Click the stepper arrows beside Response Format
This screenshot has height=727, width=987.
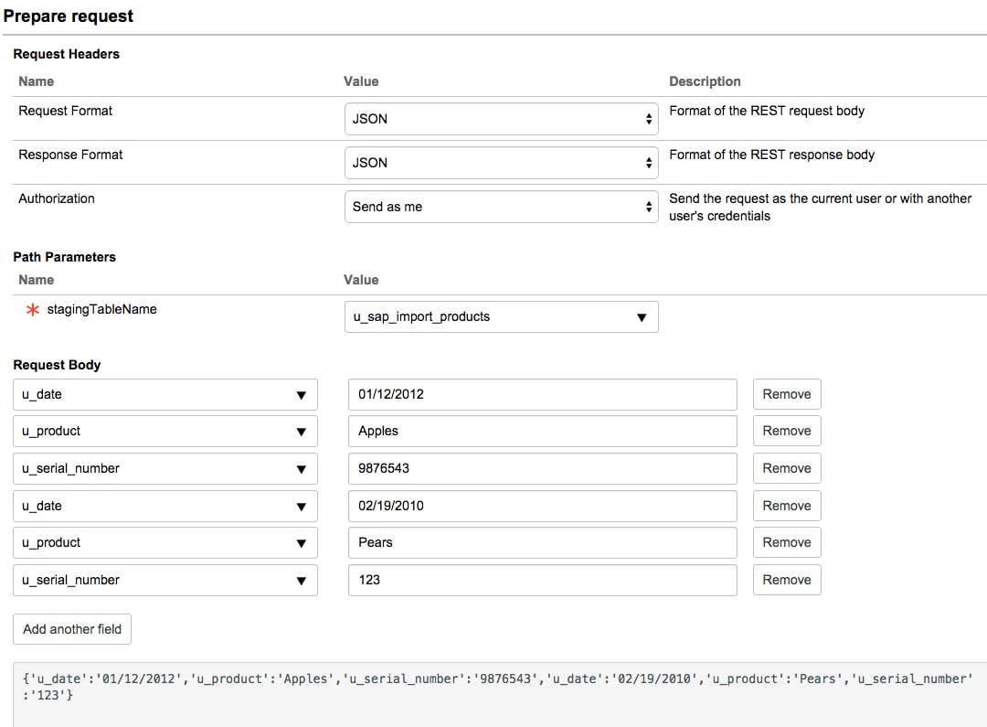tap(650, 162)
